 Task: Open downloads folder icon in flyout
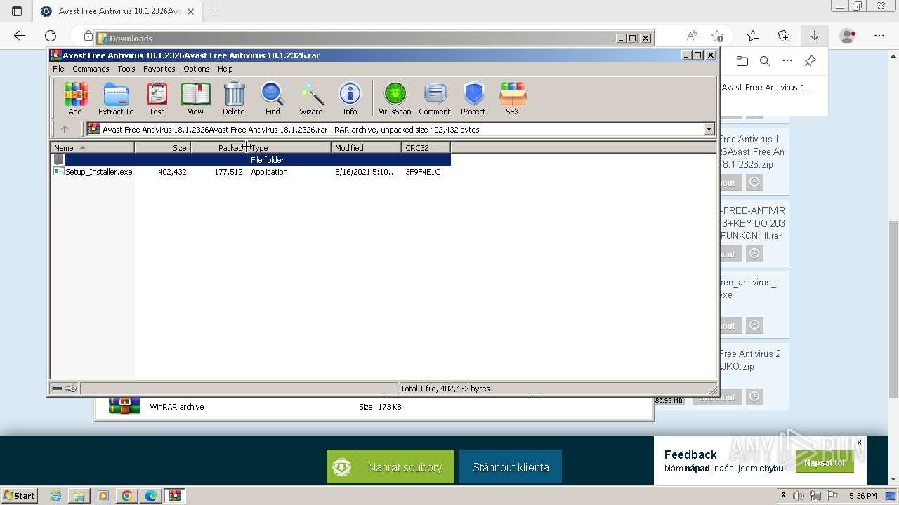click(742, 61)
